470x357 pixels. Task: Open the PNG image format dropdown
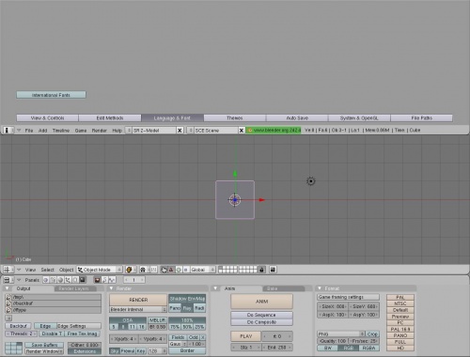click(341, 334)
